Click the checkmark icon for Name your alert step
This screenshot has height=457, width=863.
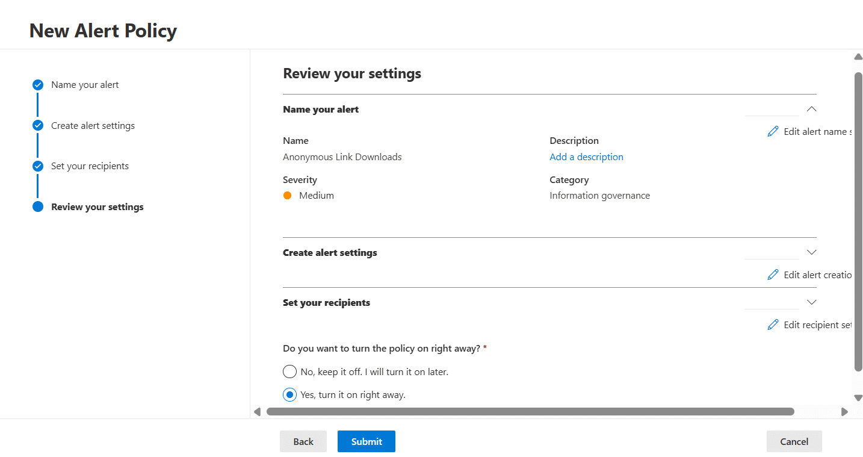click(38, 85)
